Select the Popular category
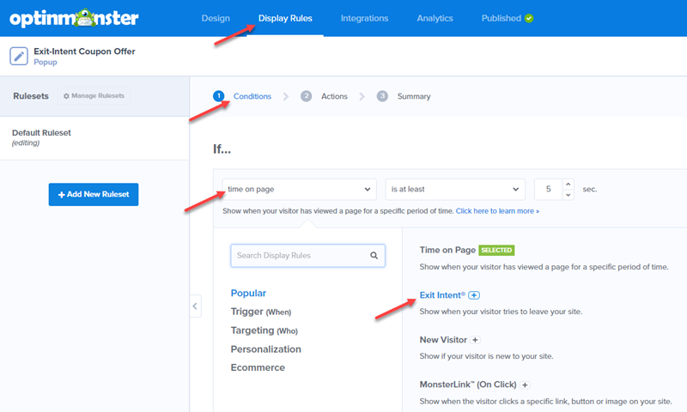Image resolution: width=687 pixels, height=412 pixels. tap(248, 293)
